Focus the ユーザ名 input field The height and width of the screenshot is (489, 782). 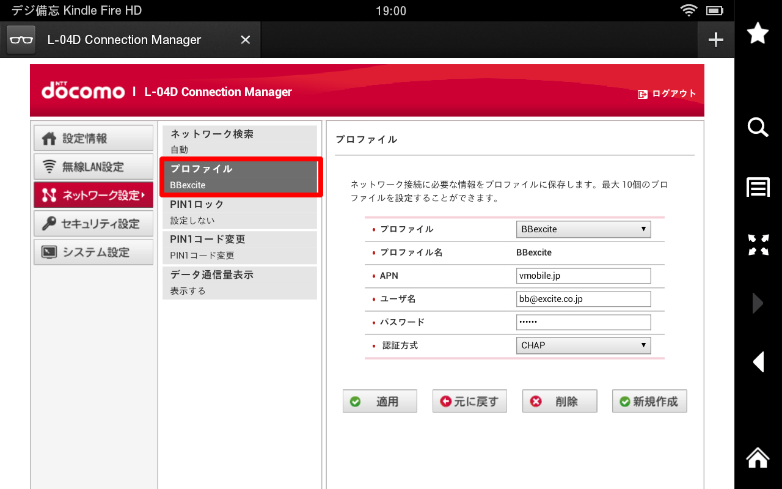tap(583, 299)
